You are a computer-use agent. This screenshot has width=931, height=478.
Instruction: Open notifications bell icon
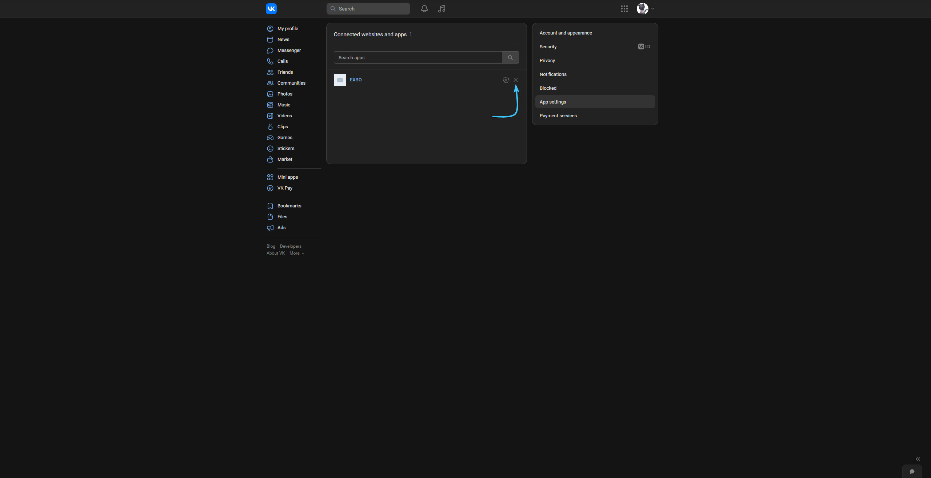point(424,9)
